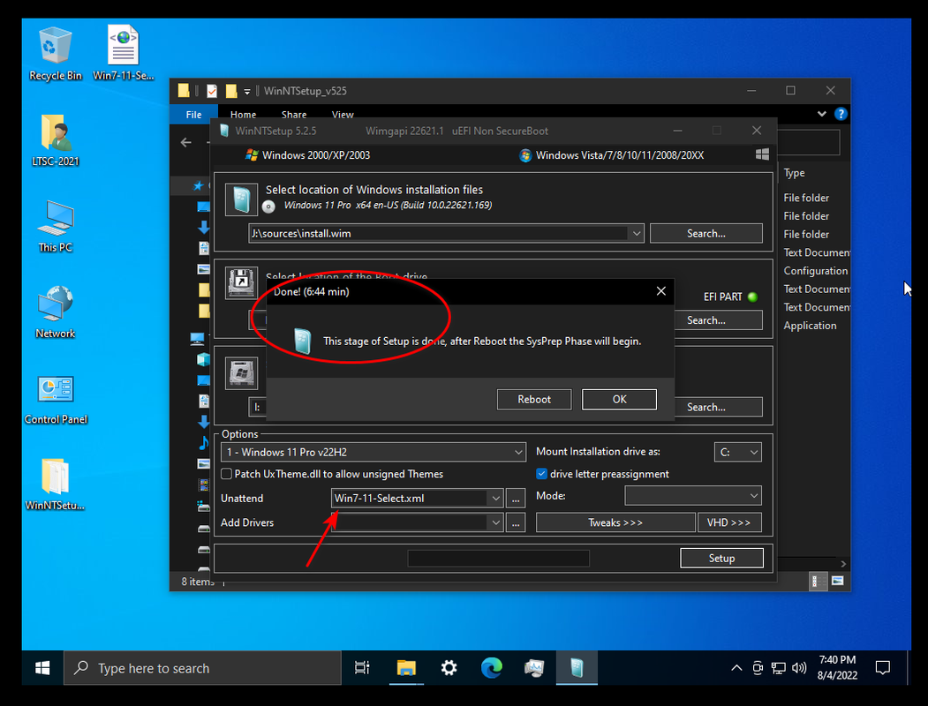Click setup progress bar

coord(498,558)
